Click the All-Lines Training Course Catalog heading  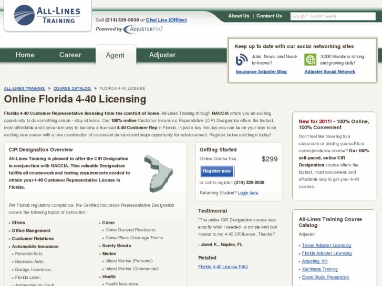(331, 222)
